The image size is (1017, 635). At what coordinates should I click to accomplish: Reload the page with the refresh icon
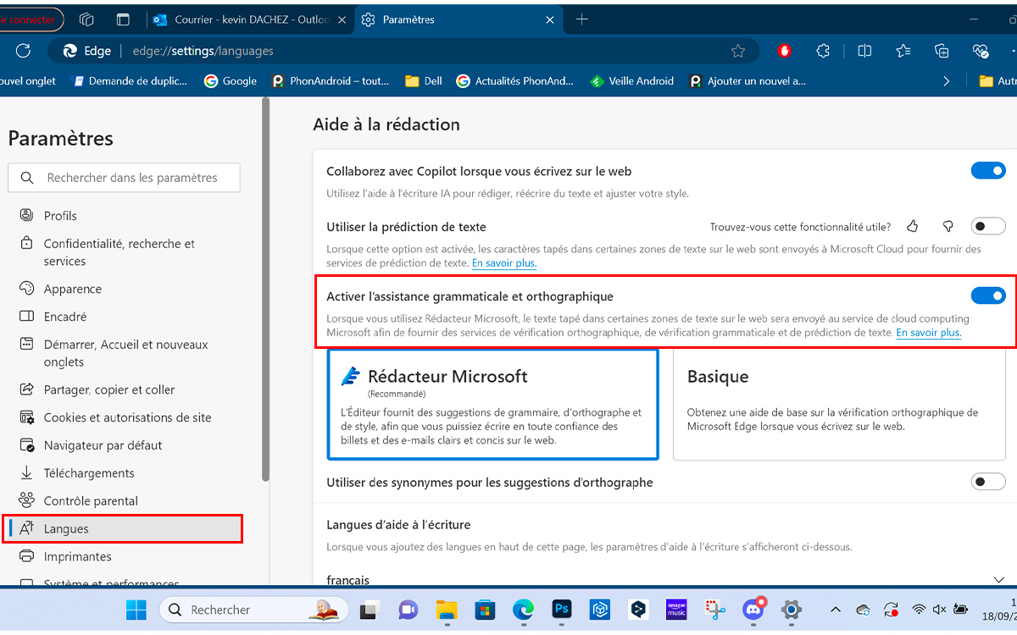[23, 51]
